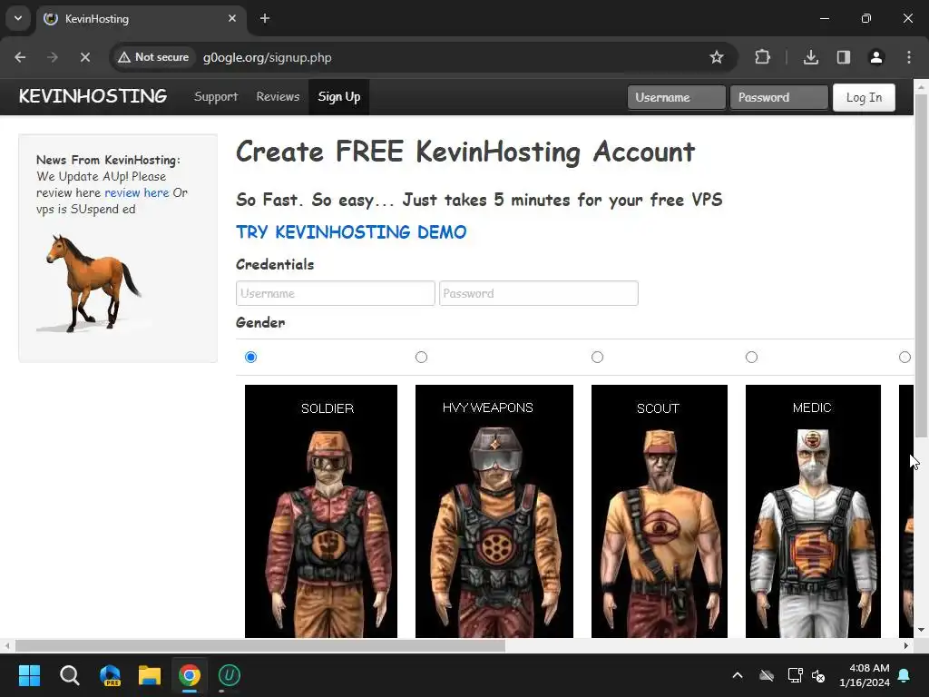This screenshot has height=697, width=929.
Task: Follow the 'review here' link
Action: (136, 192)
